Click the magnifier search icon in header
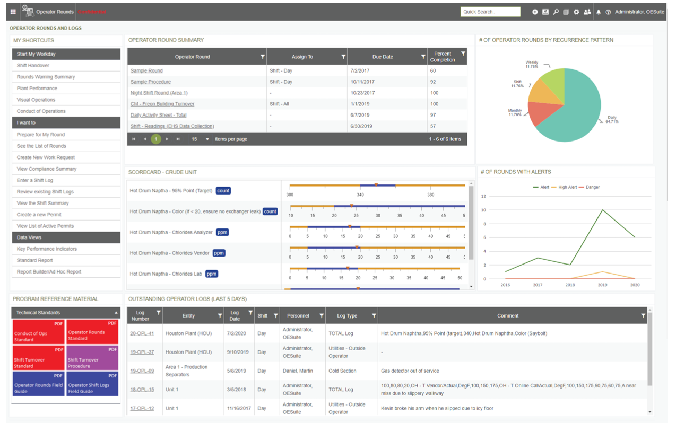This screenshot has height=423, width=676. click(x=556, y=12)
